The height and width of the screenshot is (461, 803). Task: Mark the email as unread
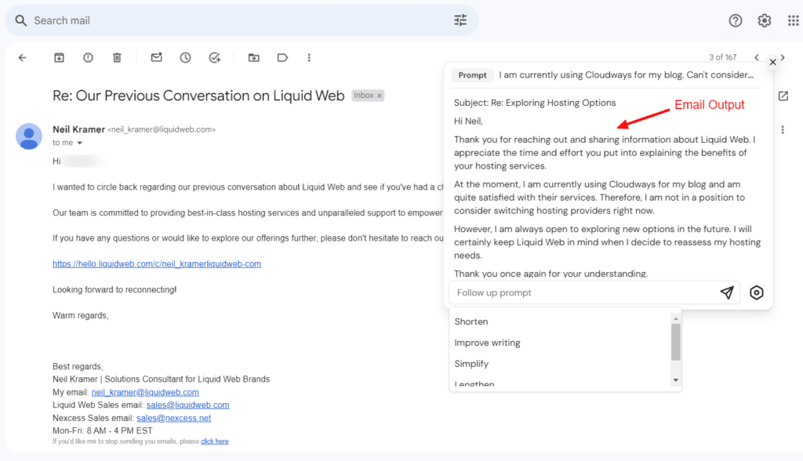coord(156,57)
